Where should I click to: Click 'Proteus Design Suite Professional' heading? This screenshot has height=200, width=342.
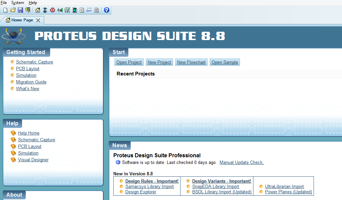[157, 155]
